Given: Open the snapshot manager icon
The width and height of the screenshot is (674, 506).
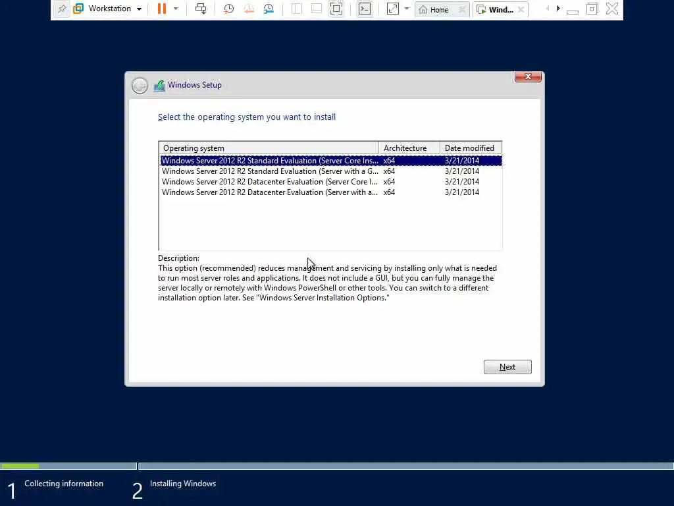Looking at the screenshot, I should tap(269, 9).
